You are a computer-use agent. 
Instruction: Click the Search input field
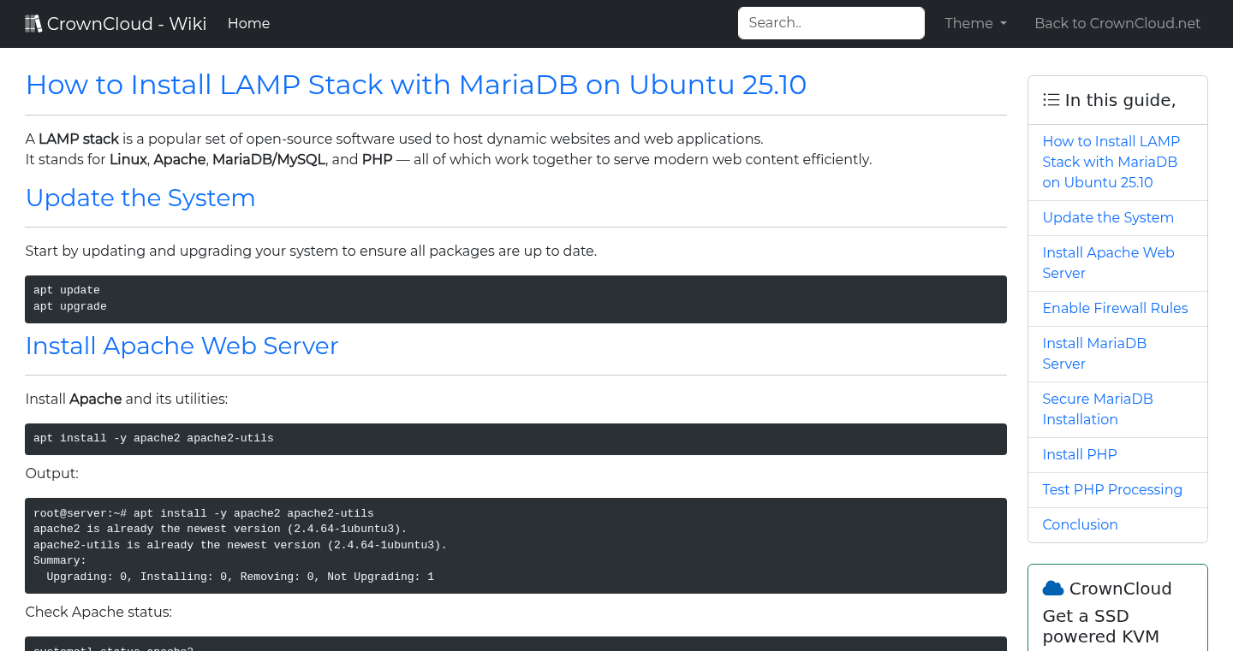pyautogui.click(x=831, y=22)
